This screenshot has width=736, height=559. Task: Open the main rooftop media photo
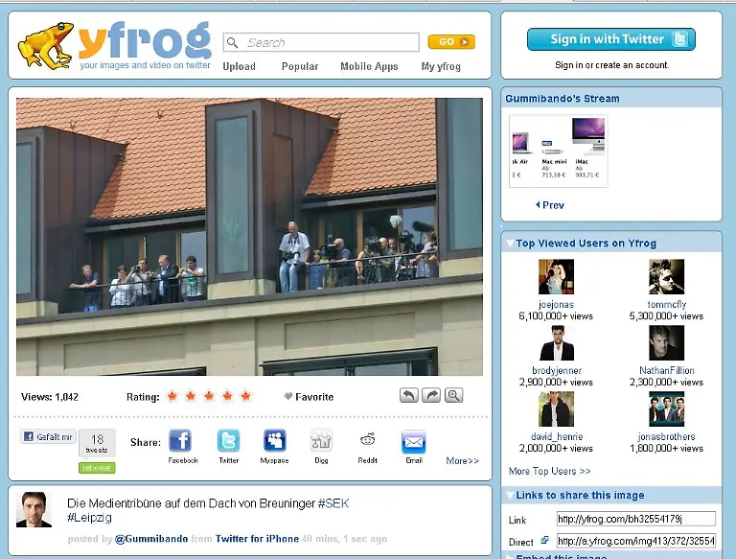click(250, 237)
